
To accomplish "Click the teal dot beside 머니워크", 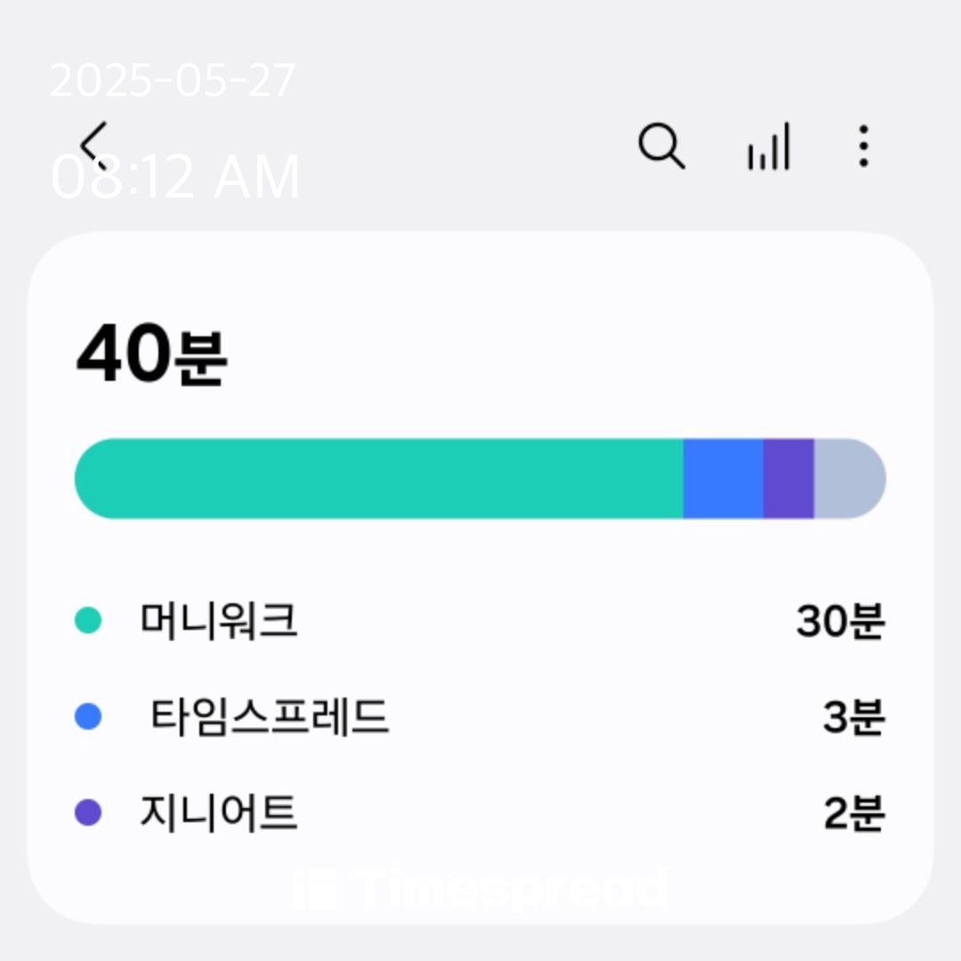I will tap(87, 619).
